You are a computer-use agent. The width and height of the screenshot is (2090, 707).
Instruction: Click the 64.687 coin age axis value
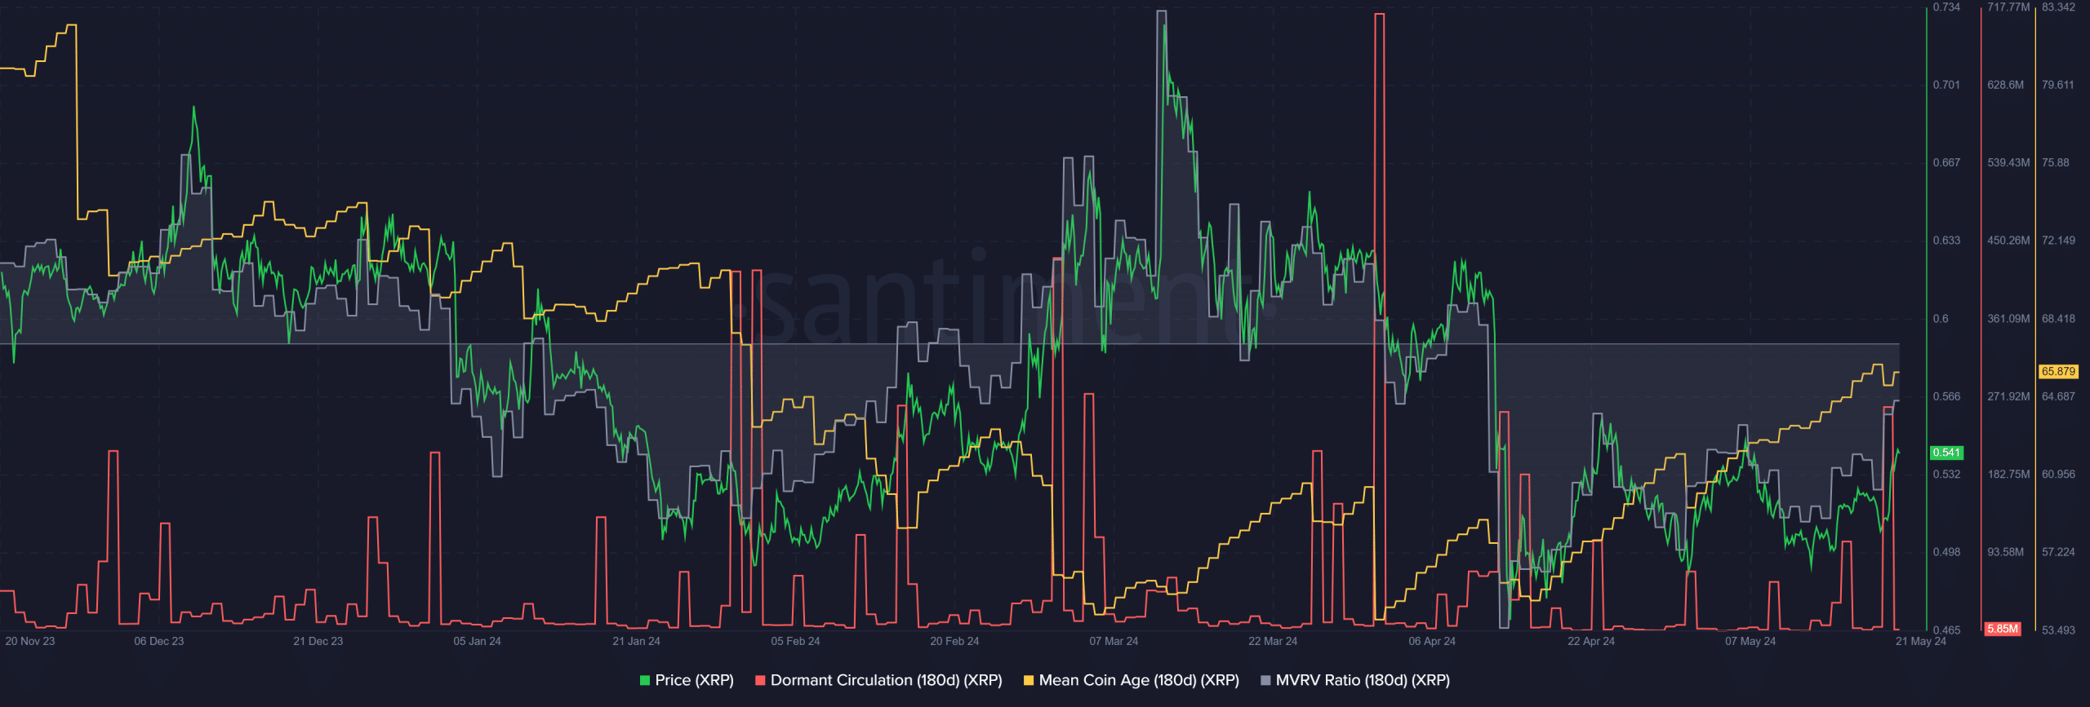coord(2058,396)
